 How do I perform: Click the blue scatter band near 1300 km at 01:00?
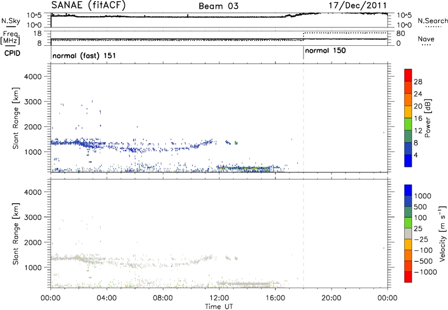point(64,143)
